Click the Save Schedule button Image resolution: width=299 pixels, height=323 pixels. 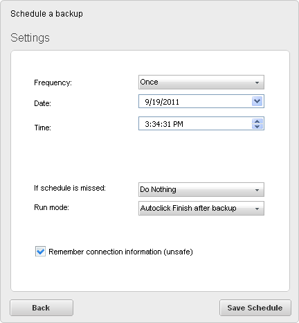click(x=255, y=308)
